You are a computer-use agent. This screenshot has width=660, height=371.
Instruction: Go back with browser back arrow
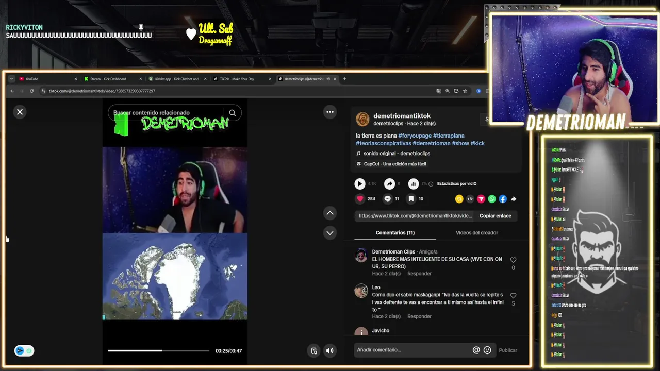click(x=12, y=91)
